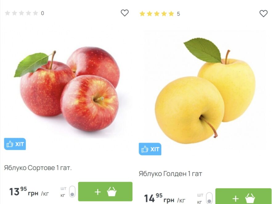Screen dimensions: 272x204
Task: Select the 14.95 грн price of Голден
Action: tap(164, 198)
